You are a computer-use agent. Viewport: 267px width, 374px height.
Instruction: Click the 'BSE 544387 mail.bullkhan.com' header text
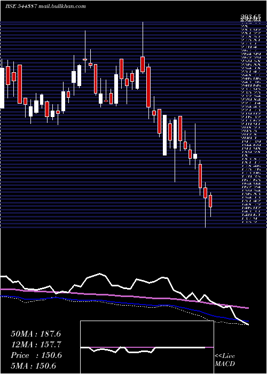coord(45,6)
